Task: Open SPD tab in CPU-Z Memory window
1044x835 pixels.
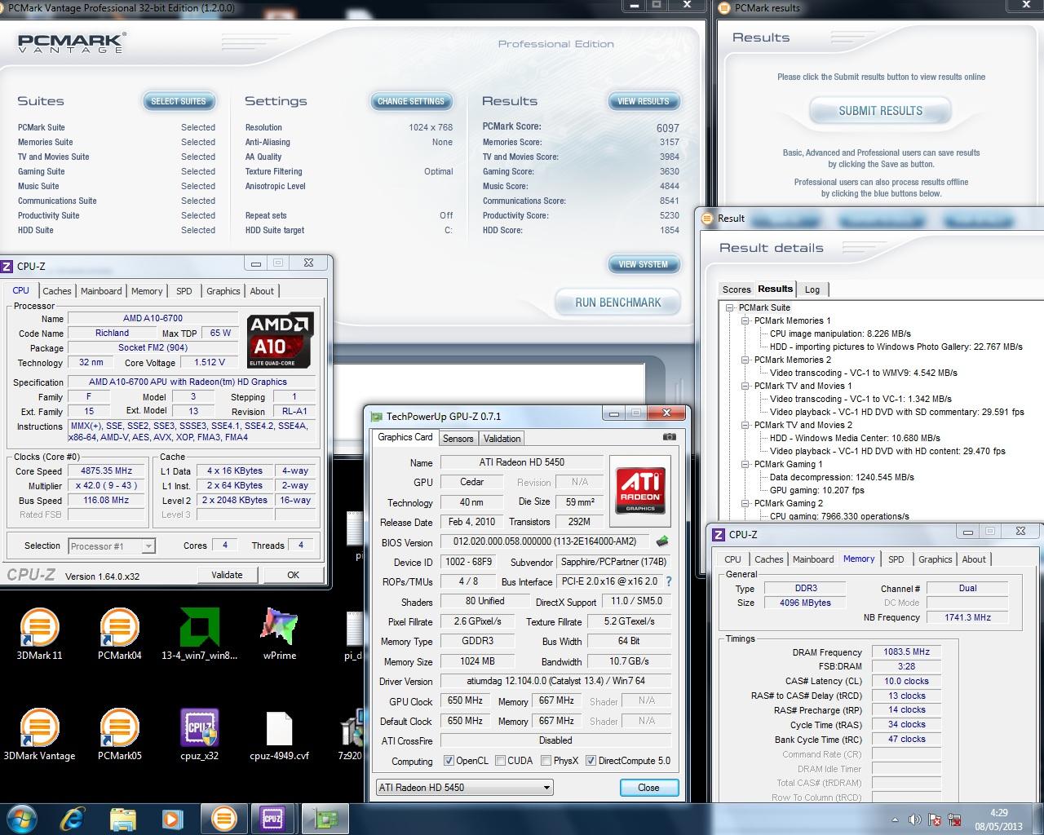Action: [896, 559]
